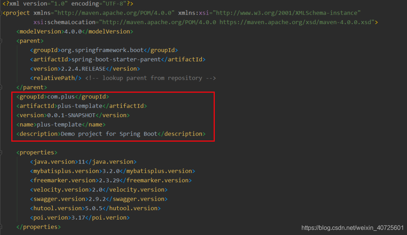Click the lookup parent from repository comment

(150, 78)
